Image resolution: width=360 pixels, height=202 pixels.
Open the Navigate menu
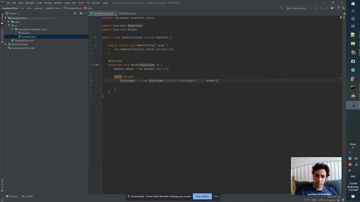(30, 3)
